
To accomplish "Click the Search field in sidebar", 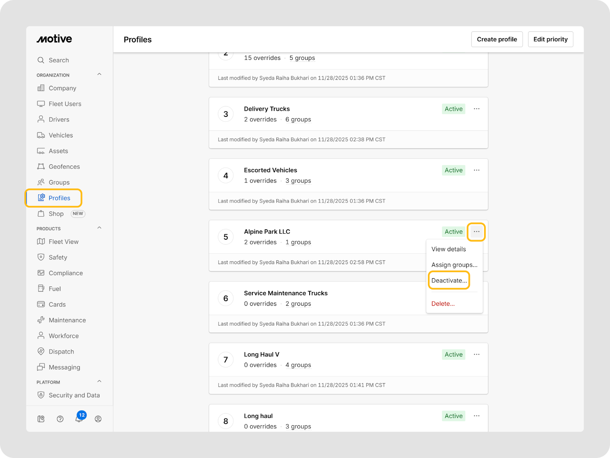I will click(59, 60).
